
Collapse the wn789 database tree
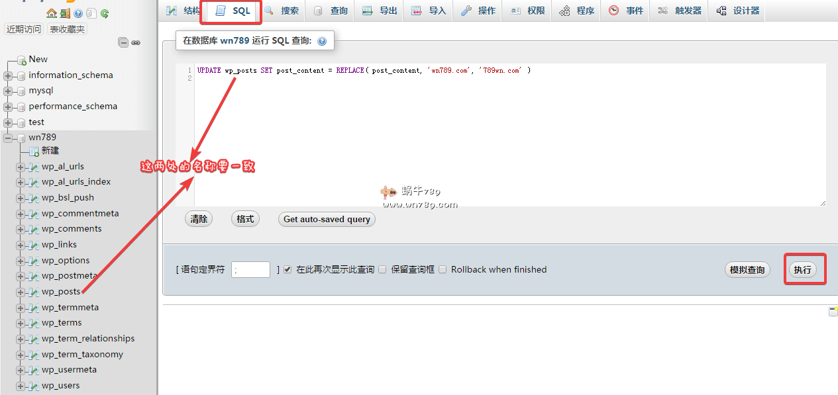coord(7,137)
